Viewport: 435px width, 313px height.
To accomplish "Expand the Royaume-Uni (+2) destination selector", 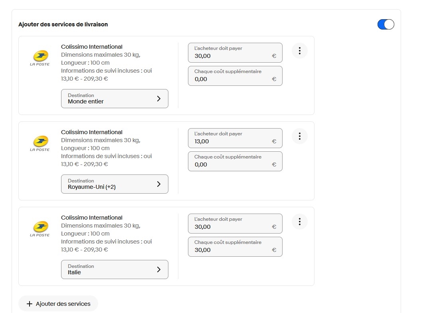I will coord(115,184).
